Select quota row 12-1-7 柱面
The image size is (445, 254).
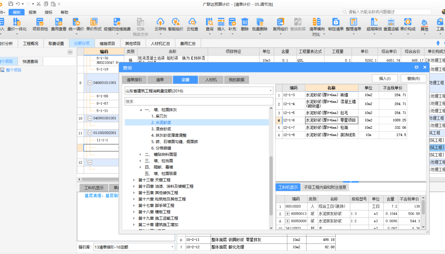[341, 127]
